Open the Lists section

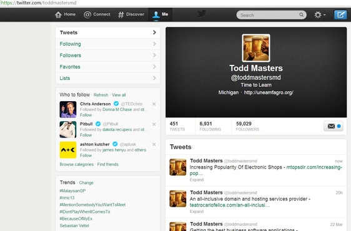click(107, 78)
